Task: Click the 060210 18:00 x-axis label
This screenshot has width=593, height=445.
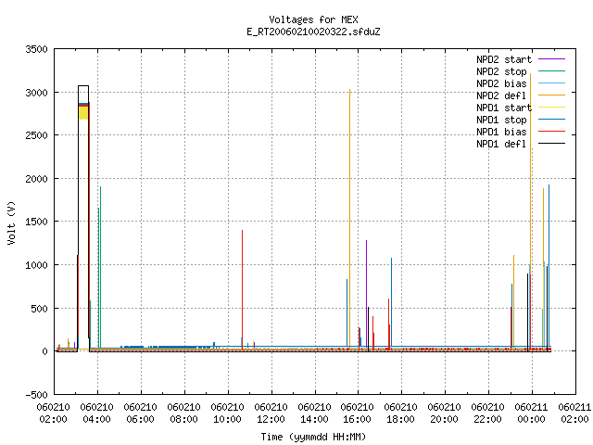Action: point(401,413)
